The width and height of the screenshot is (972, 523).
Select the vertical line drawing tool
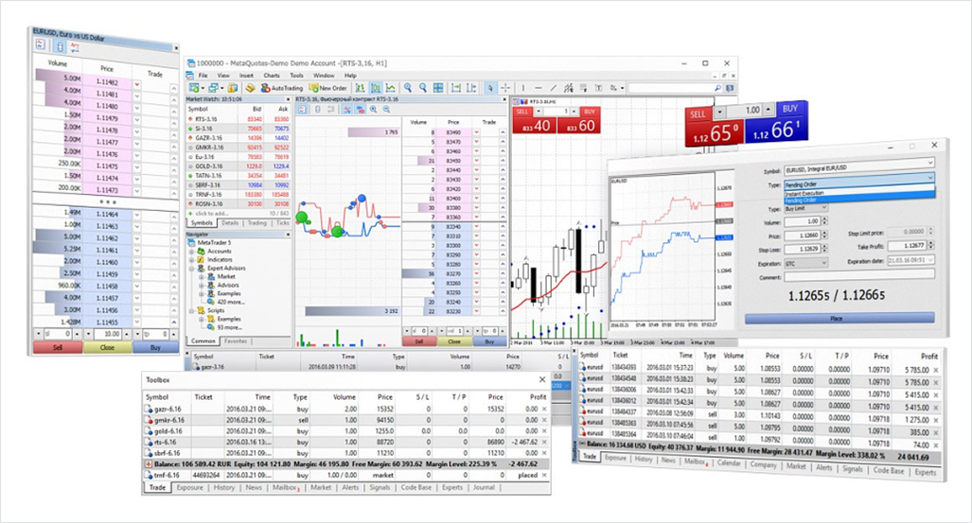(523, 88)
